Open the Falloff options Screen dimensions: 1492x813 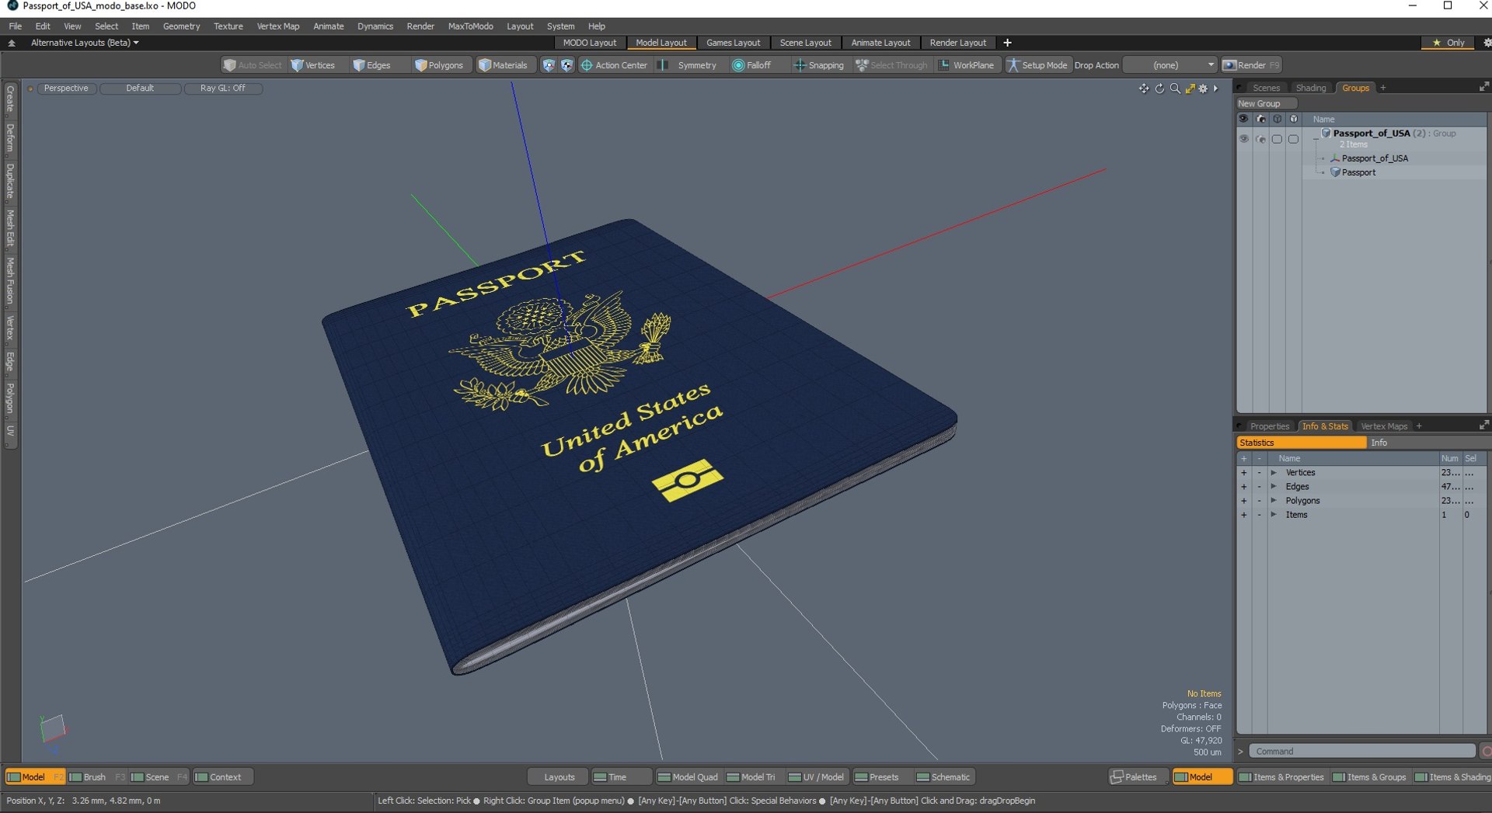click(752, 65)
